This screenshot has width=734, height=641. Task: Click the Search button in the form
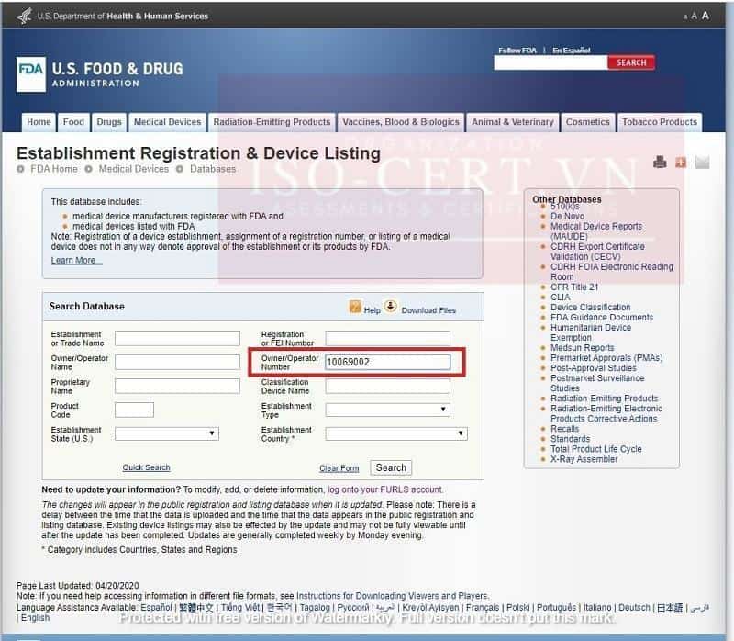[391, 467]
